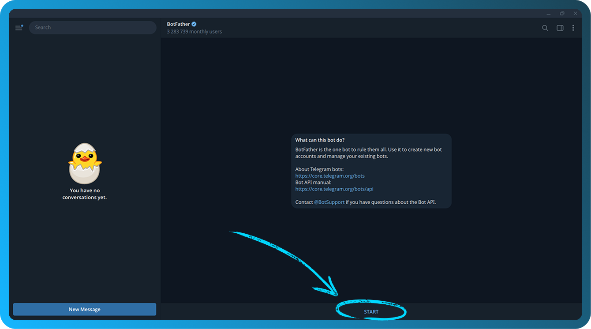Image resolution: width=591 pixels, height=329 pixels.
Task: Minimize the Telegram window
Action: point(548,14)
